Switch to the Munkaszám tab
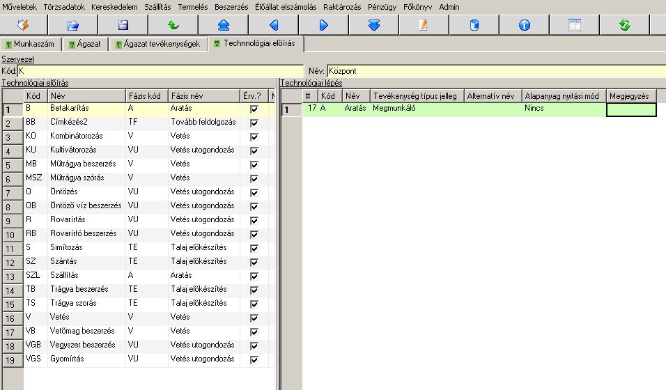The image size is (666, 390). [31, 44]
